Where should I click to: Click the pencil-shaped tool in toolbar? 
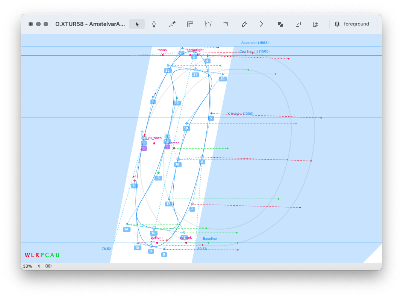pos(244,24)
